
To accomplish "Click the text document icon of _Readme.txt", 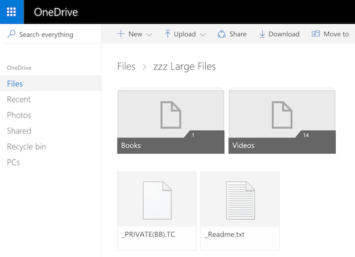I will click(240, 201).
